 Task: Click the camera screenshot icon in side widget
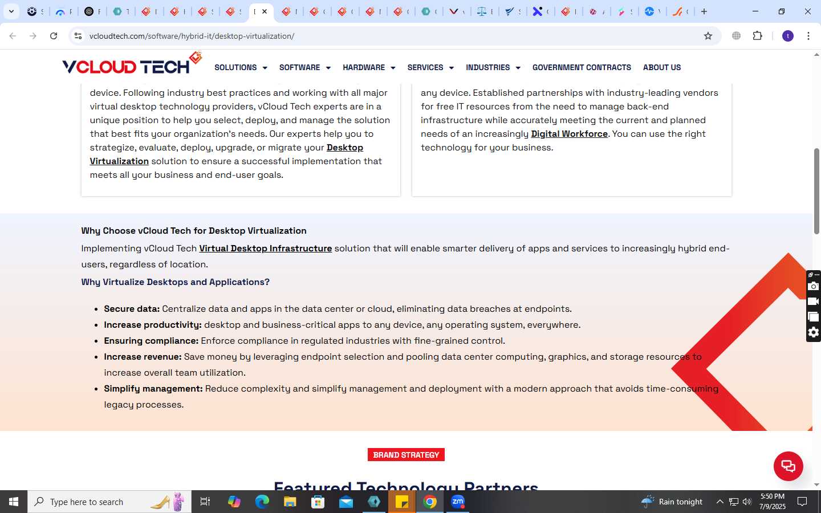tap(814, 286)
